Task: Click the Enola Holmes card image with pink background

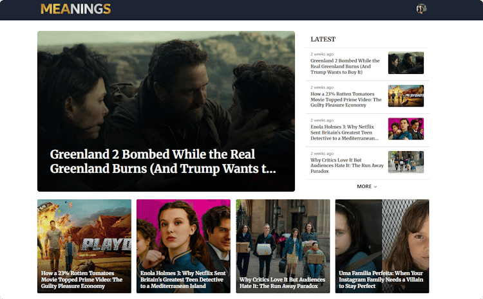Action: (183, 231)
